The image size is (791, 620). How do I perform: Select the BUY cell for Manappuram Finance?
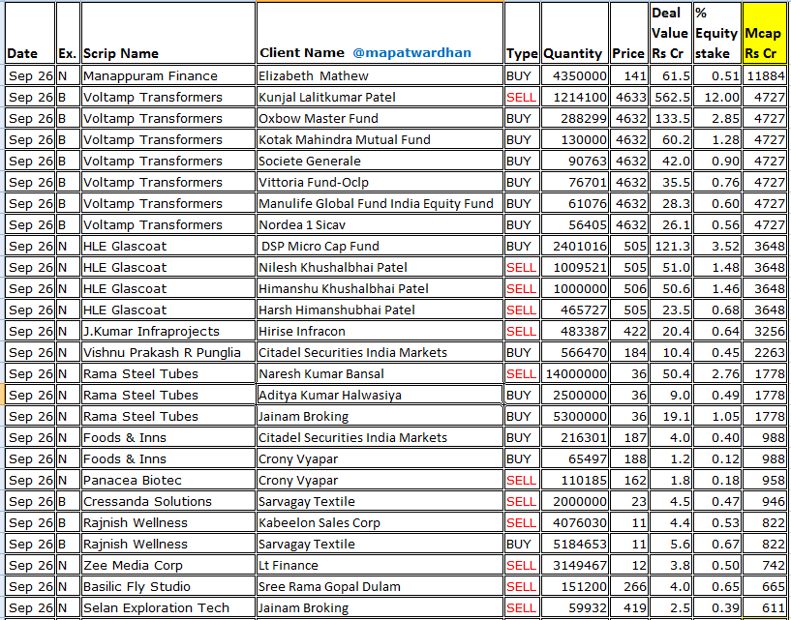[x=522, y=75]
